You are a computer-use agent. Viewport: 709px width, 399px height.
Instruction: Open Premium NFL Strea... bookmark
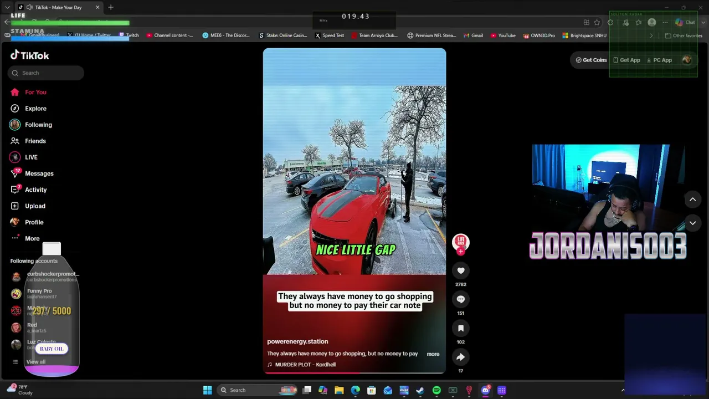pos(431,35)
